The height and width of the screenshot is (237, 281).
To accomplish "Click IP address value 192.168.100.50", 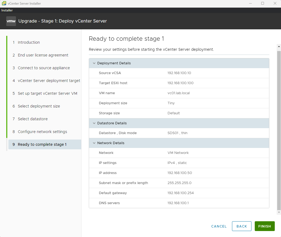I will pyautogui.click(x=179, y=173).
